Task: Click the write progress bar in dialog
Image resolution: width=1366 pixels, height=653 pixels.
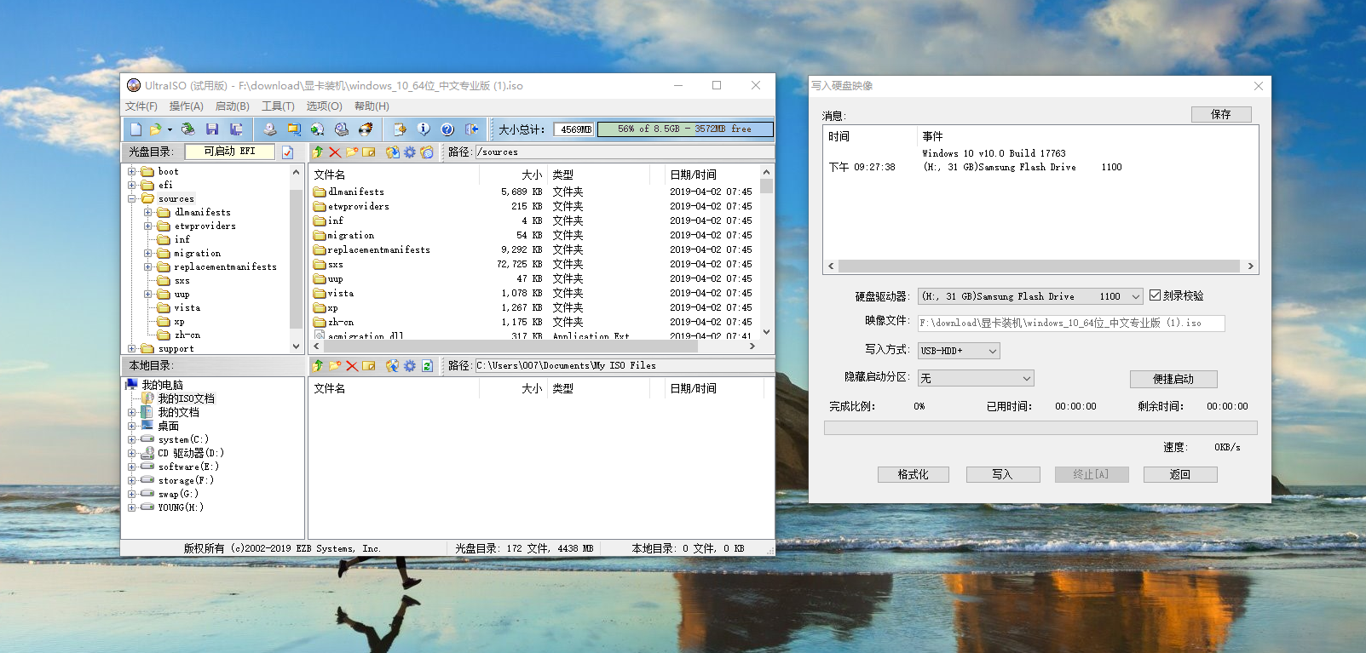Action: [1040, 427]
